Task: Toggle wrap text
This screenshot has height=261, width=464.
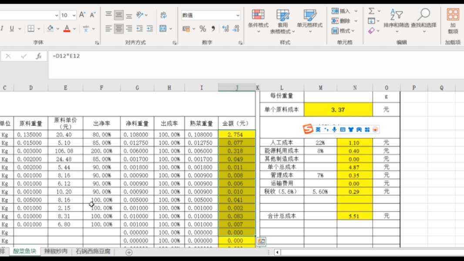Action: point(163,14)
